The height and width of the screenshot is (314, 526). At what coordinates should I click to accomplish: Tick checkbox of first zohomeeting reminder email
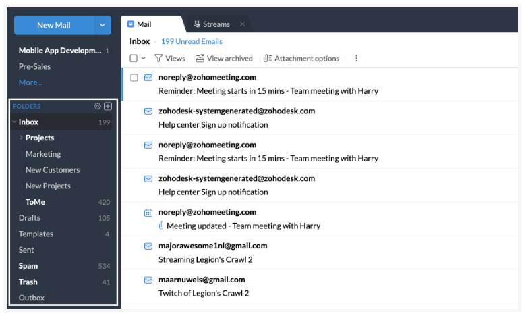coord(134,78)
